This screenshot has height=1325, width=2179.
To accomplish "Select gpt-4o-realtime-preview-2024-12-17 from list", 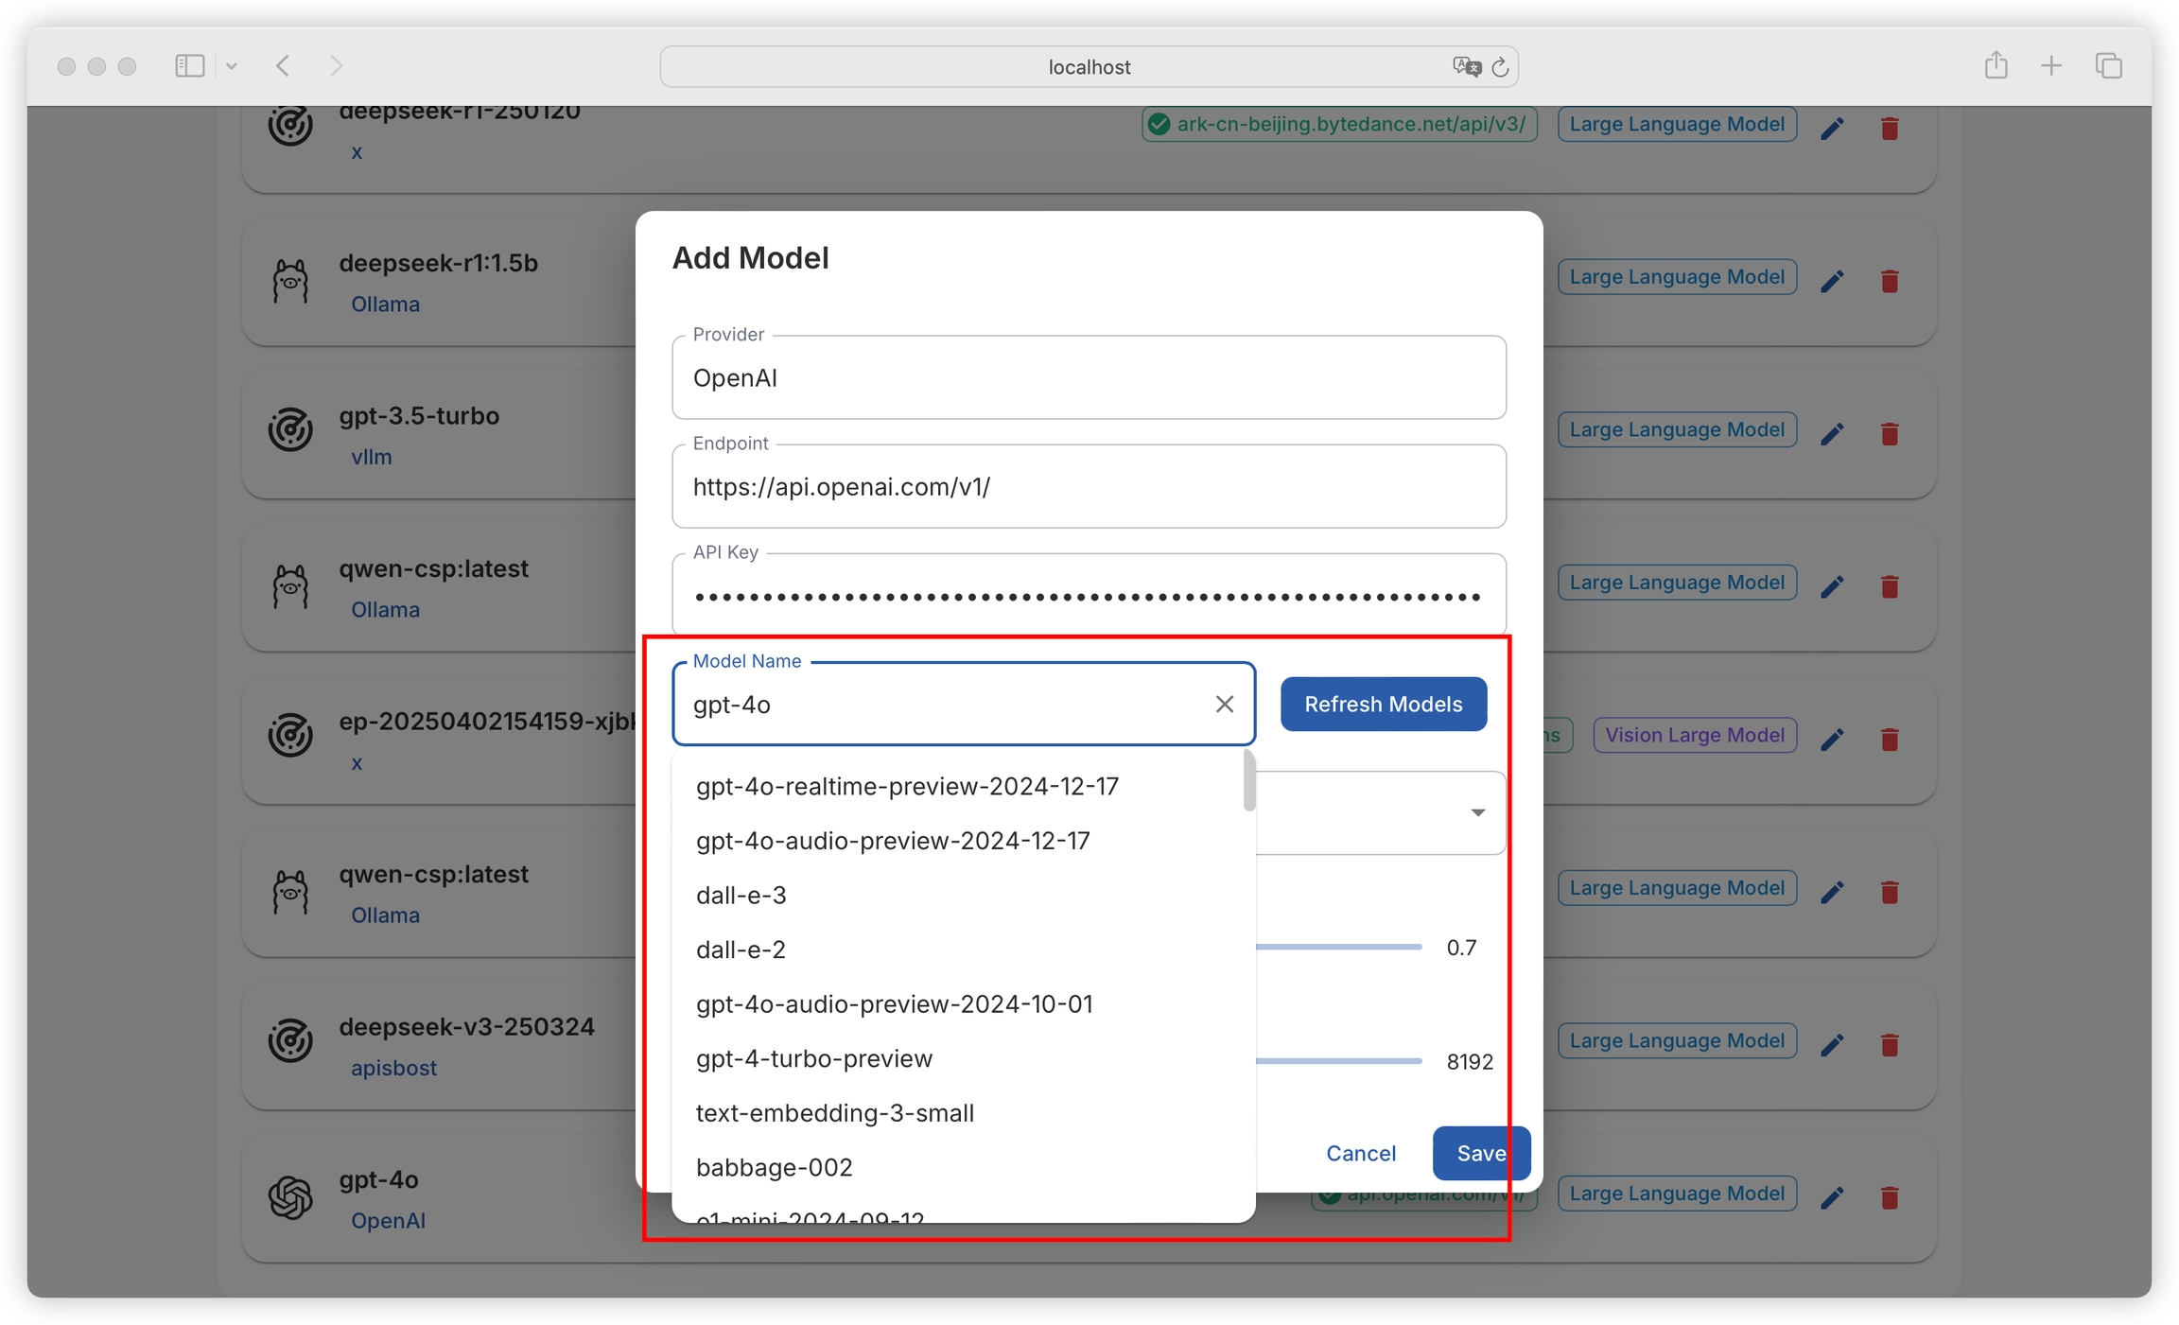I will click(x=906, y=786).
